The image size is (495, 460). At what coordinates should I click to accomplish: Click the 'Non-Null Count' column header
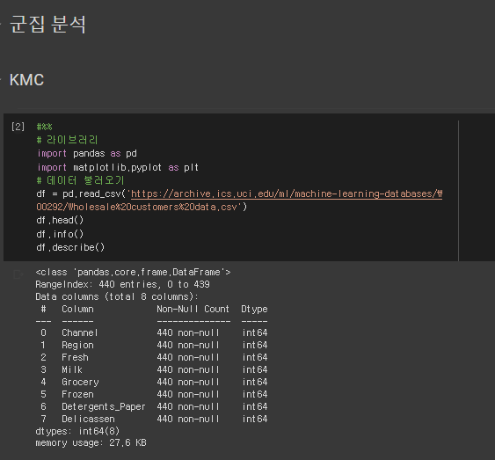(x=193, y=309)
